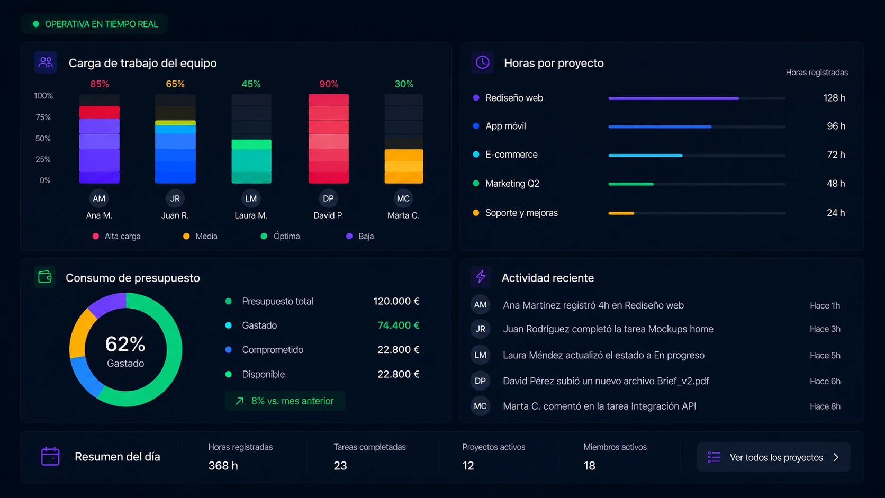Select the MC avatar under the workload chart
The image size is (885, 498).
403,198
